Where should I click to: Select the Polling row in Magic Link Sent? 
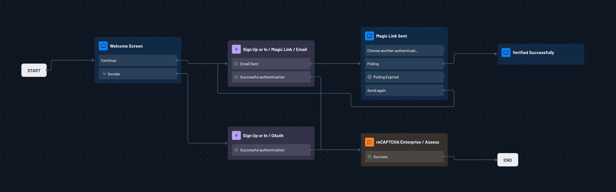[x=404, y=64]
